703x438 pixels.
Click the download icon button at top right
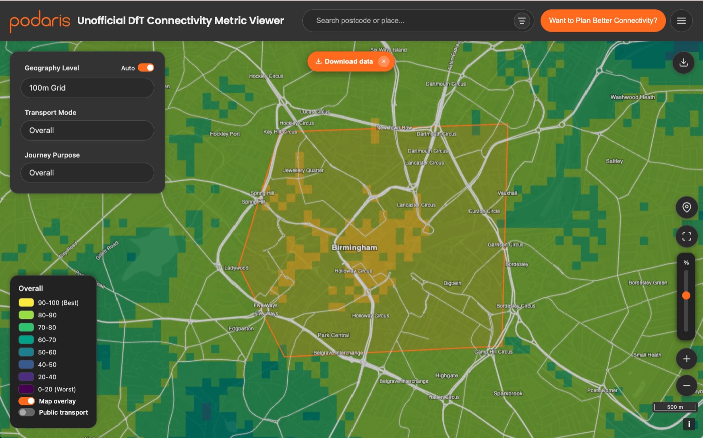point(683,63)
